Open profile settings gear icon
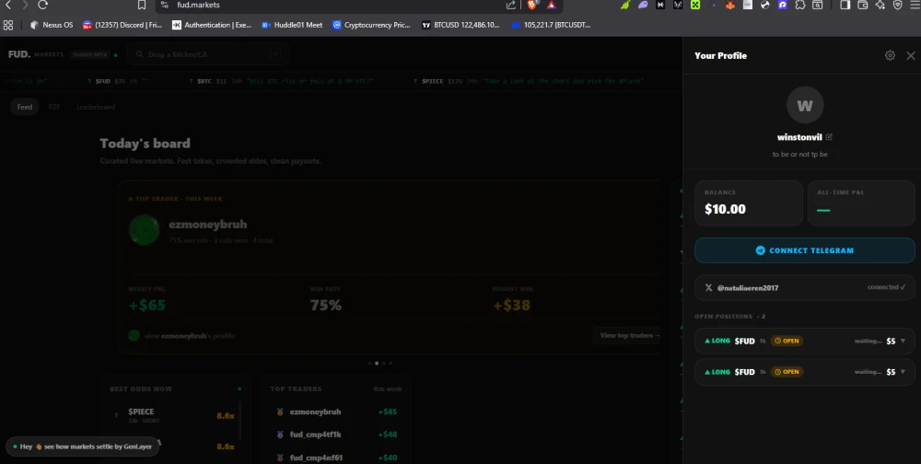 click(890, 55)
